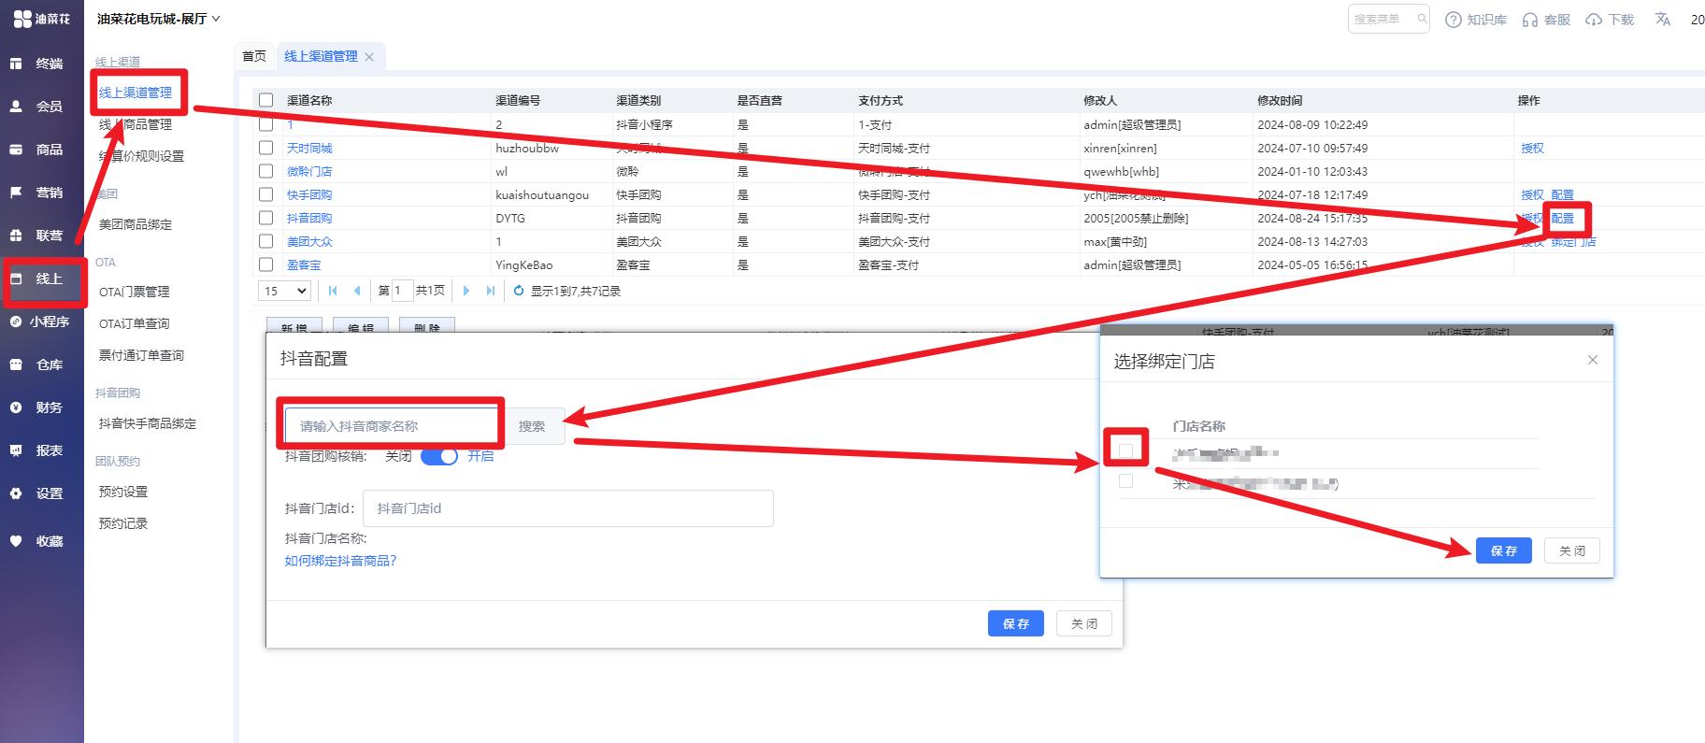
Task: Go to previous page of table
Action: (357, 291)
